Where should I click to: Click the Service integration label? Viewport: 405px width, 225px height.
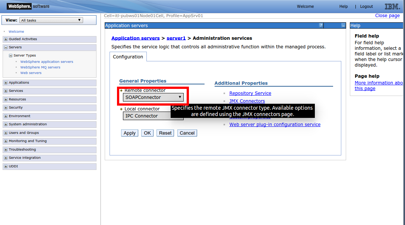25,158
